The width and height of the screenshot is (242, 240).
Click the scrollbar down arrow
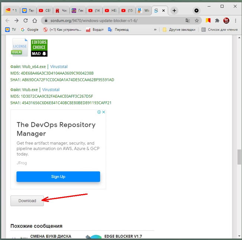(239, 236)
